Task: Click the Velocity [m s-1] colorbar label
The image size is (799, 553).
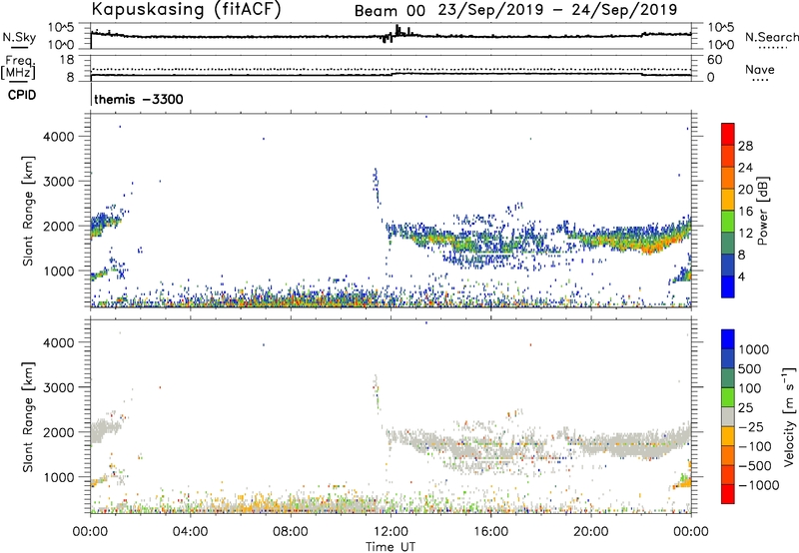Action: (x=789, y=416)
